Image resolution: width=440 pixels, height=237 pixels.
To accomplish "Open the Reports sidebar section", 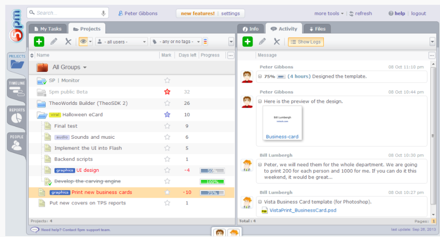I will tap(17, 116).
